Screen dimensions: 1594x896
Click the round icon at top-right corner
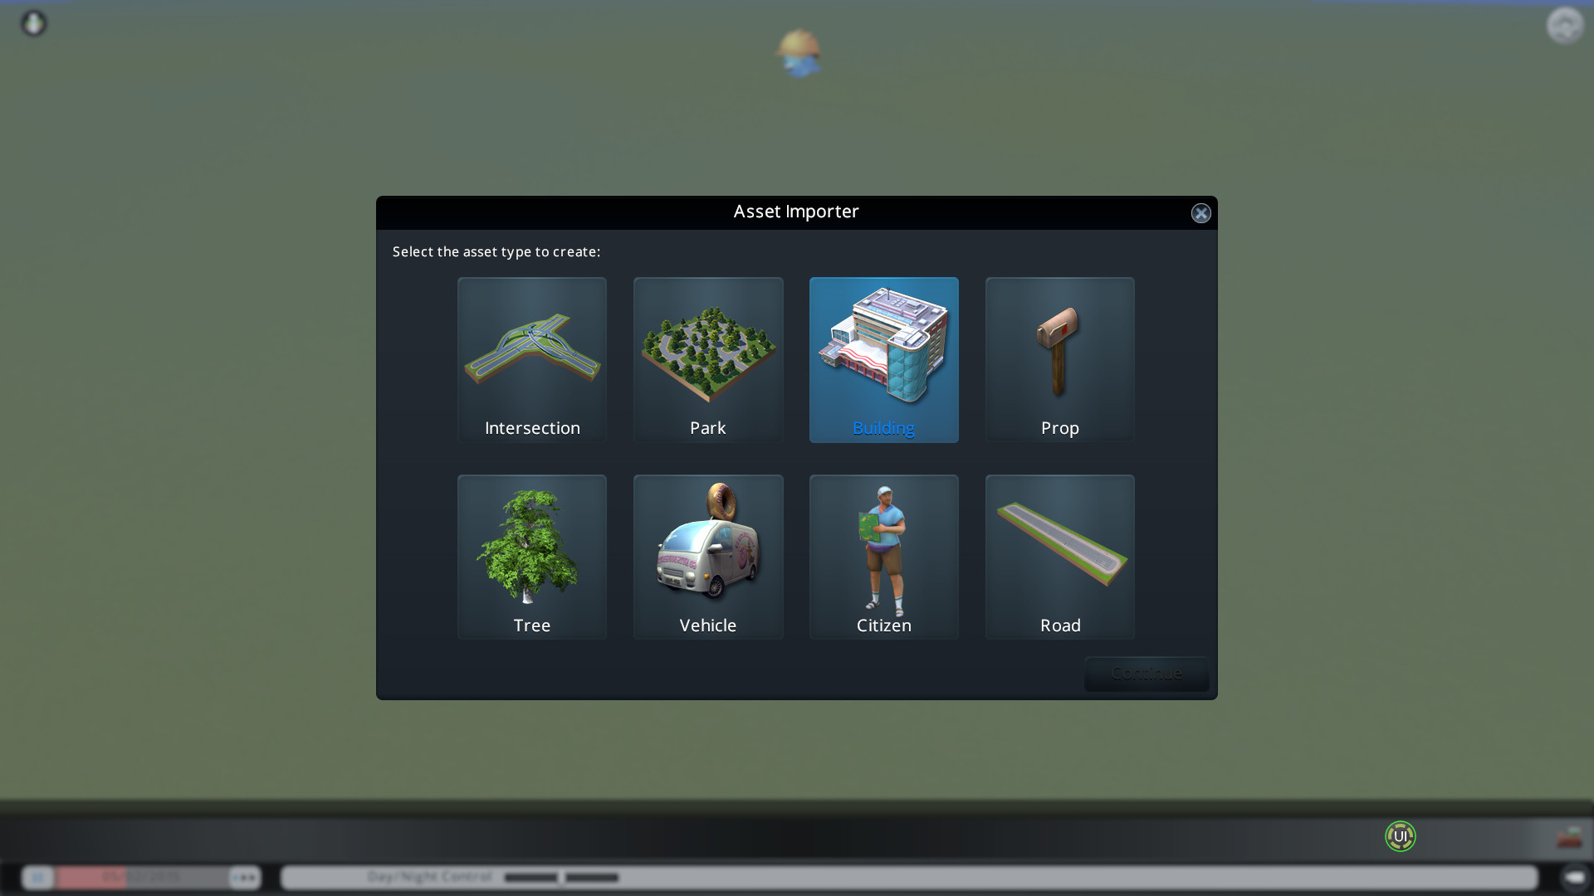click(1565, 25)
